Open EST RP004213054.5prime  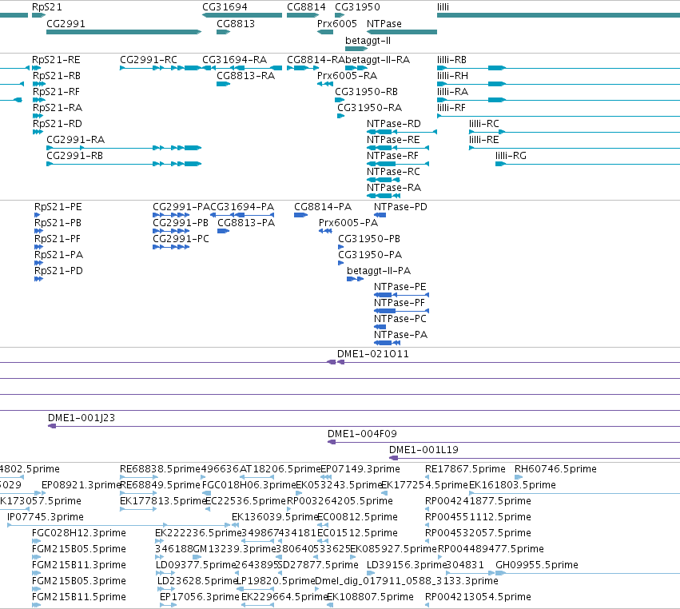(478, 597)
